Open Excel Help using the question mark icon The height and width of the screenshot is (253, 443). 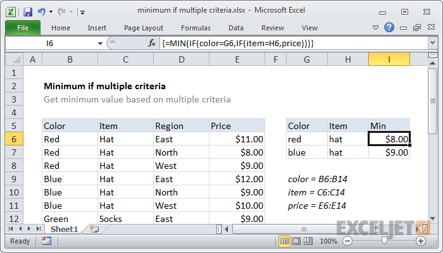pyautogui.click(x=389, y=27)
